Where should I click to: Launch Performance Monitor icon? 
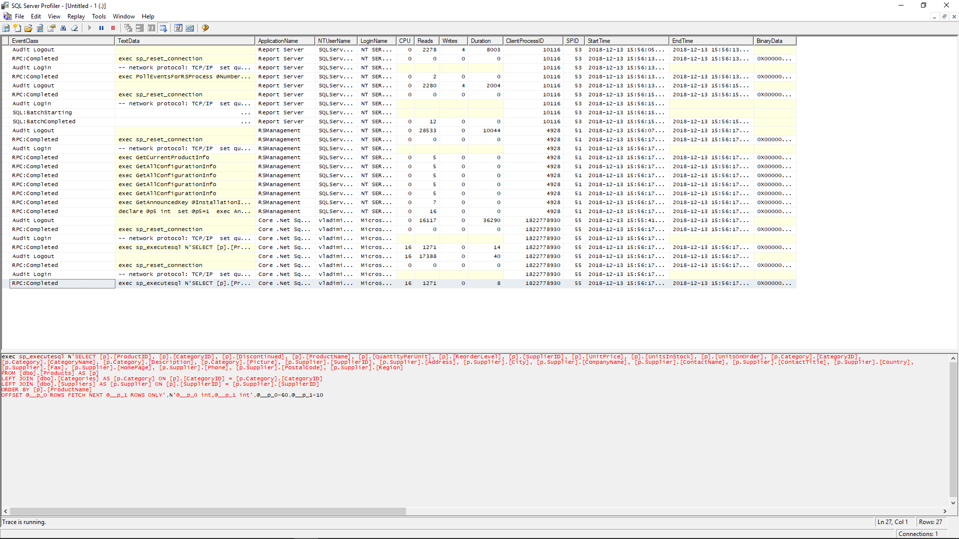pos(190,28)
